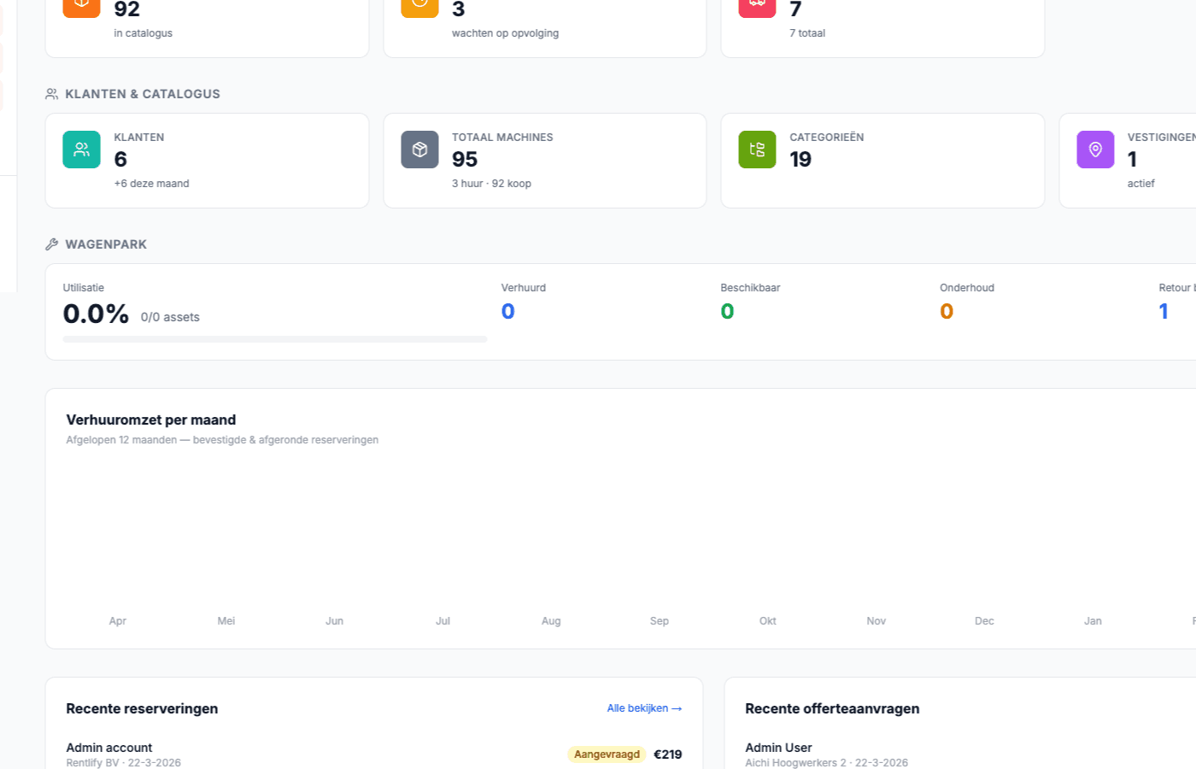Screen dimensions: 1196x769
Task: Click the amber clock icon above 'wachten op opvolging'
Action: click(x=419, y=9)
